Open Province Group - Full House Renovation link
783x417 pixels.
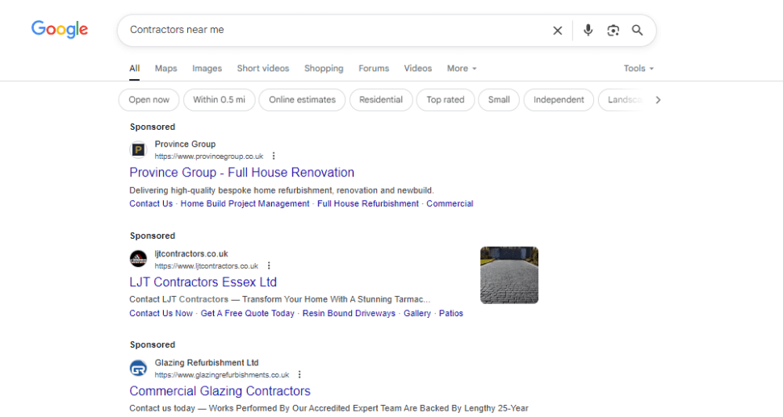tap(241, 173)
